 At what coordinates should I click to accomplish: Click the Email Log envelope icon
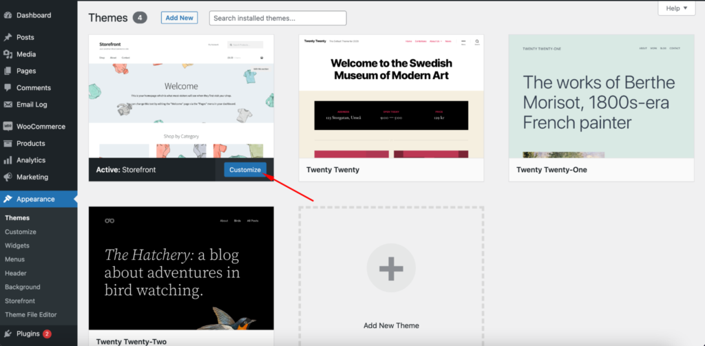pos(8,105)
